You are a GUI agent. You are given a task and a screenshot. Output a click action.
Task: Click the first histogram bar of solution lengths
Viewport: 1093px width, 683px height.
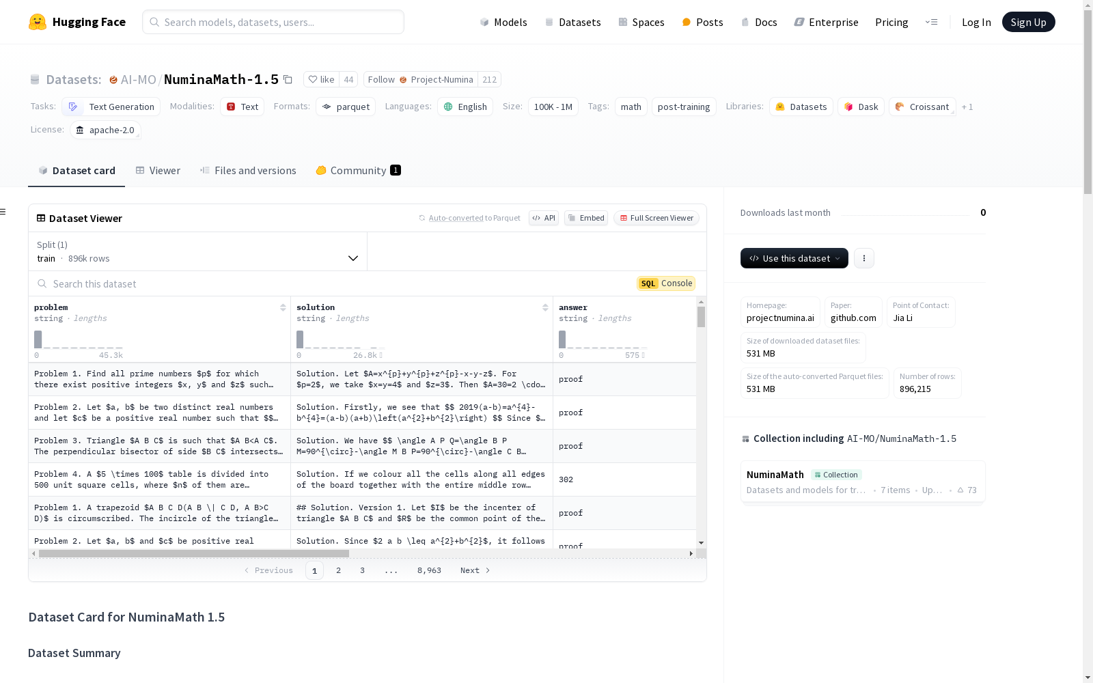[300, 339]
